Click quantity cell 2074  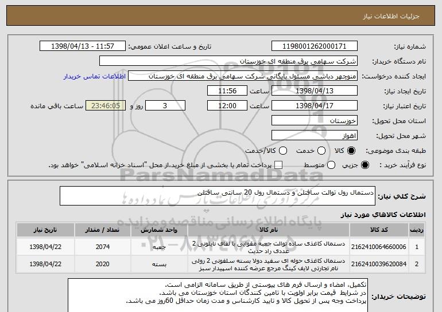click(103, 247)
